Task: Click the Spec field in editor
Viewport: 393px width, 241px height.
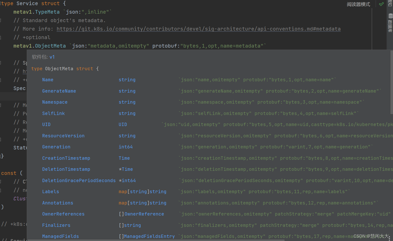Action: pos(20,88)
